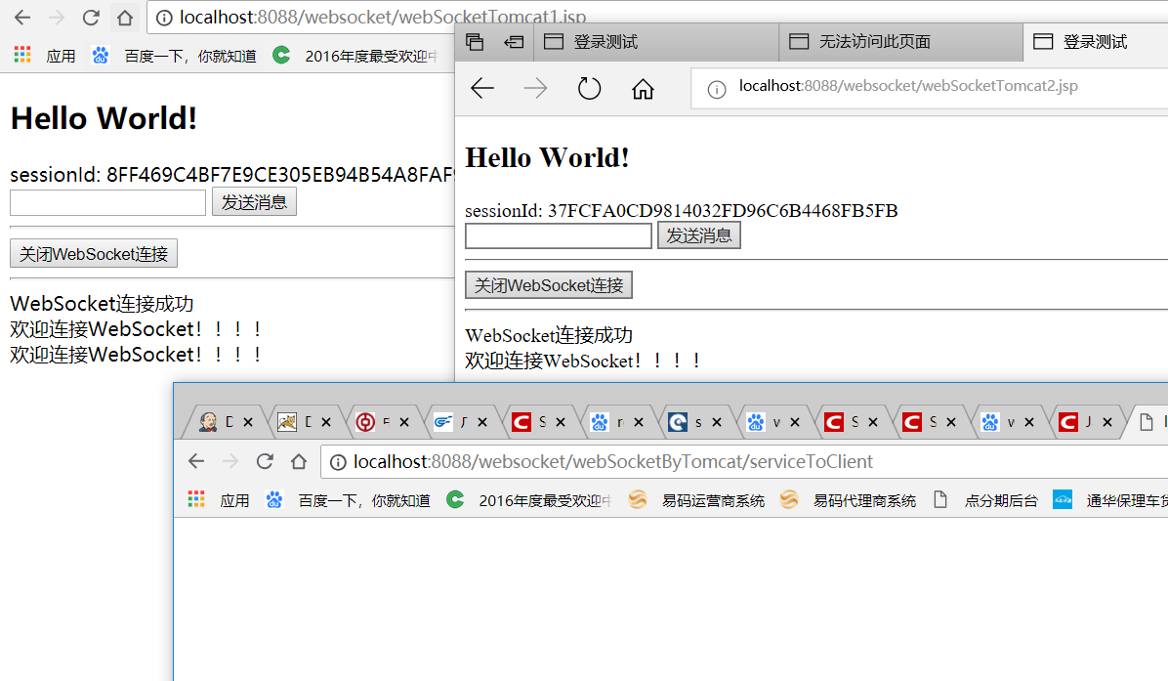Image resolution: width=1168 pixels, height=681 pixels.
Task: Click the home icon in the bottom Chrome window
Action: click(x=299, y=461)
